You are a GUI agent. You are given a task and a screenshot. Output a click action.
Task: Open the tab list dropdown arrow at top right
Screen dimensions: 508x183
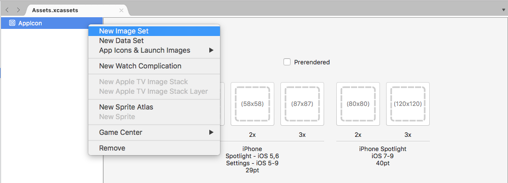[x=503, y=10]
